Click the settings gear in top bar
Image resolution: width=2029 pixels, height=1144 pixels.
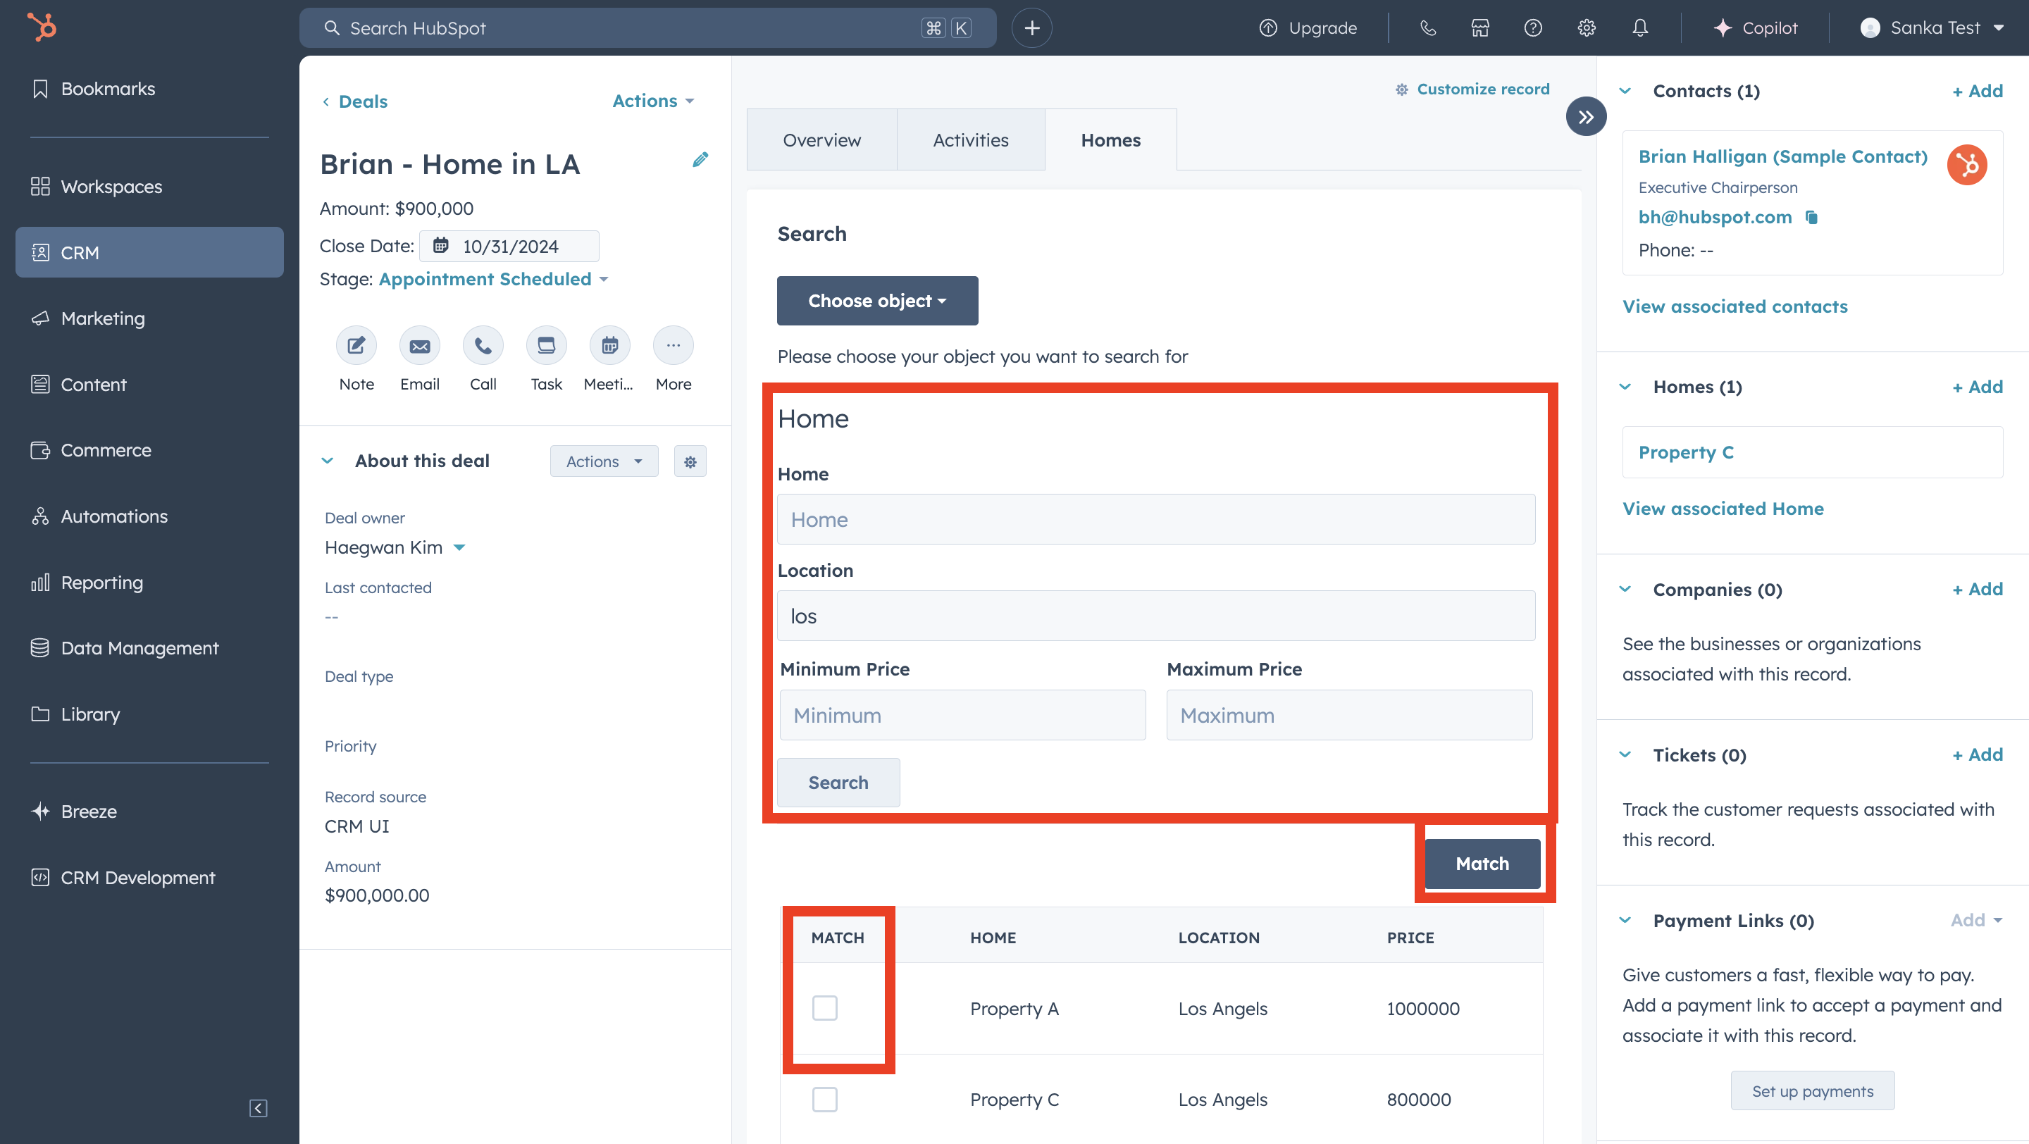tap(1586, 28)
